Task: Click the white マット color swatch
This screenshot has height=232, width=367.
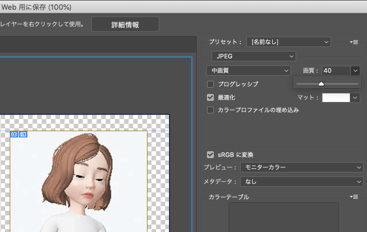Action: (336, 98)
